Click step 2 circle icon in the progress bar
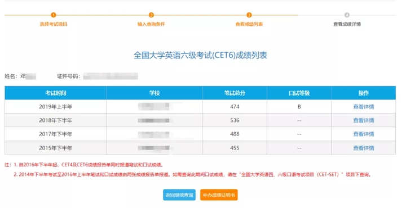This screenshot has height=208, width=406. click(x=151, y=15)
